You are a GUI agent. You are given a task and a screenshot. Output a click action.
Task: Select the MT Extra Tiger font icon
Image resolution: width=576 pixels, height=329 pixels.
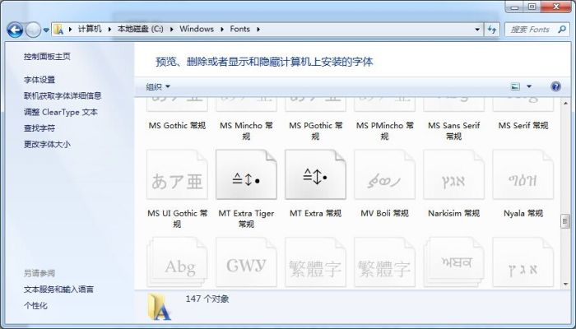point(246,174)
